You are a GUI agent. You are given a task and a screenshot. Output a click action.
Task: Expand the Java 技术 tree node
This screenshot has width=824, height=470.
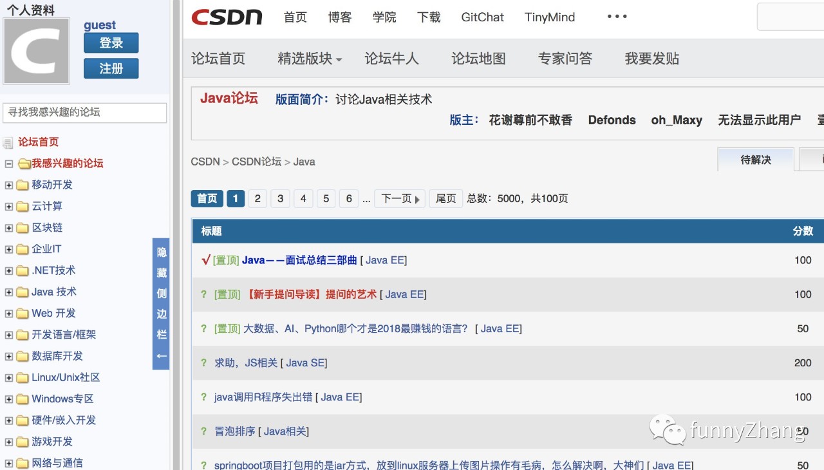[9, 292]
